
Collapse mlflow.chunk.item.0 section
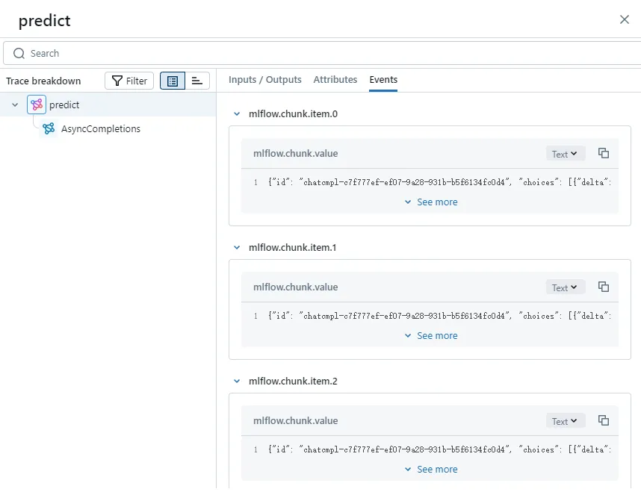237,114
